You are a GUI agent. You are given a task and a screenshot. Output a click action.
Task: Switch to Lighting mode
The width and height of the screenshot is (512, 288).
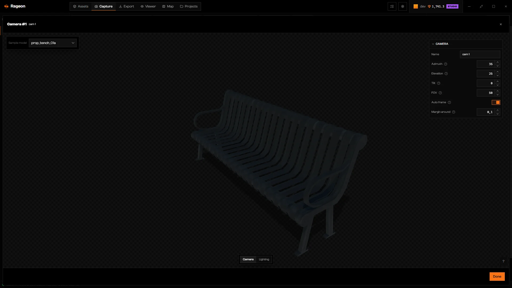(264, 259)
